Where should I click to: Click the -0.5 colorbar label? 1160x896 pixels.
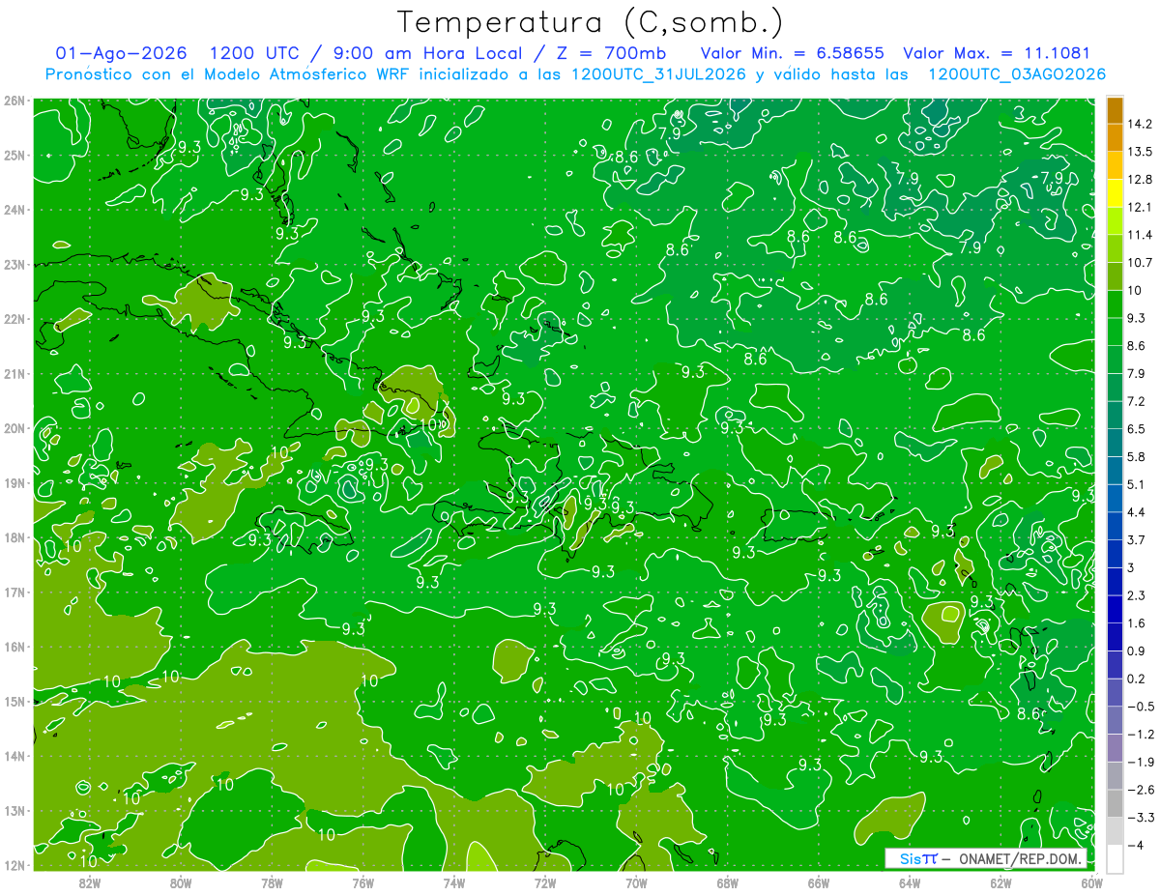(1139, 707)
